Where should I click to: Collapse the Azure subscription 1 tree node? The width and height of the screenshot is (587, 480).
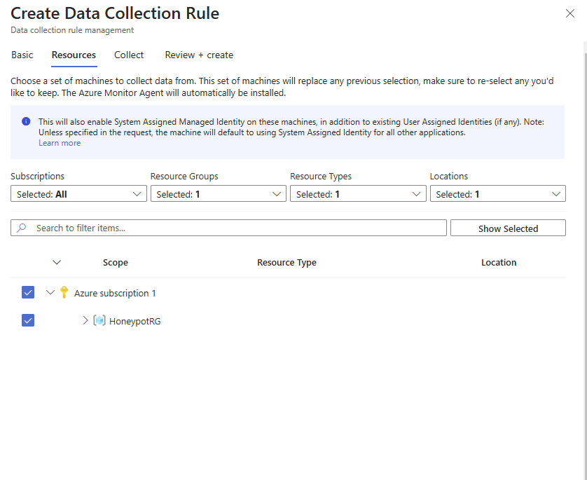click(x=50, y=292)
